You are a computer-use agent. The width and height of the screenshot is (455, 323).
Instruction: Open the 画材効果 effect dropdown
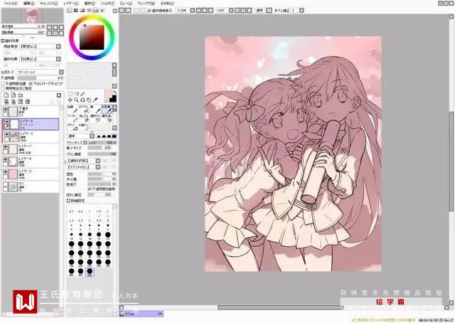coord(58,59)
